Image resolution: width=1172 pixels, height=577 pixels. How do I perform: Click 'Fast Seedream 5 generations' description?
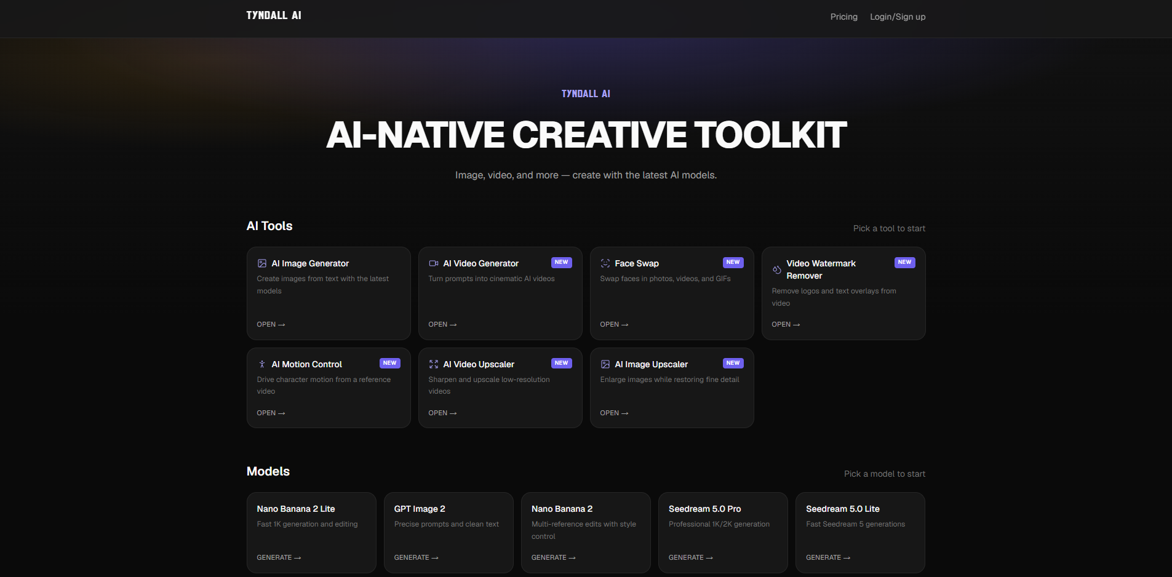[856, 524]
